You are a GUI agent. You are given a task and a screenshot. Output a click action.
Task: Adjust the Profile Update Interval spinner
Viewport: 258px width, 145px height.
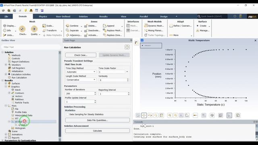tap(95, 101)
